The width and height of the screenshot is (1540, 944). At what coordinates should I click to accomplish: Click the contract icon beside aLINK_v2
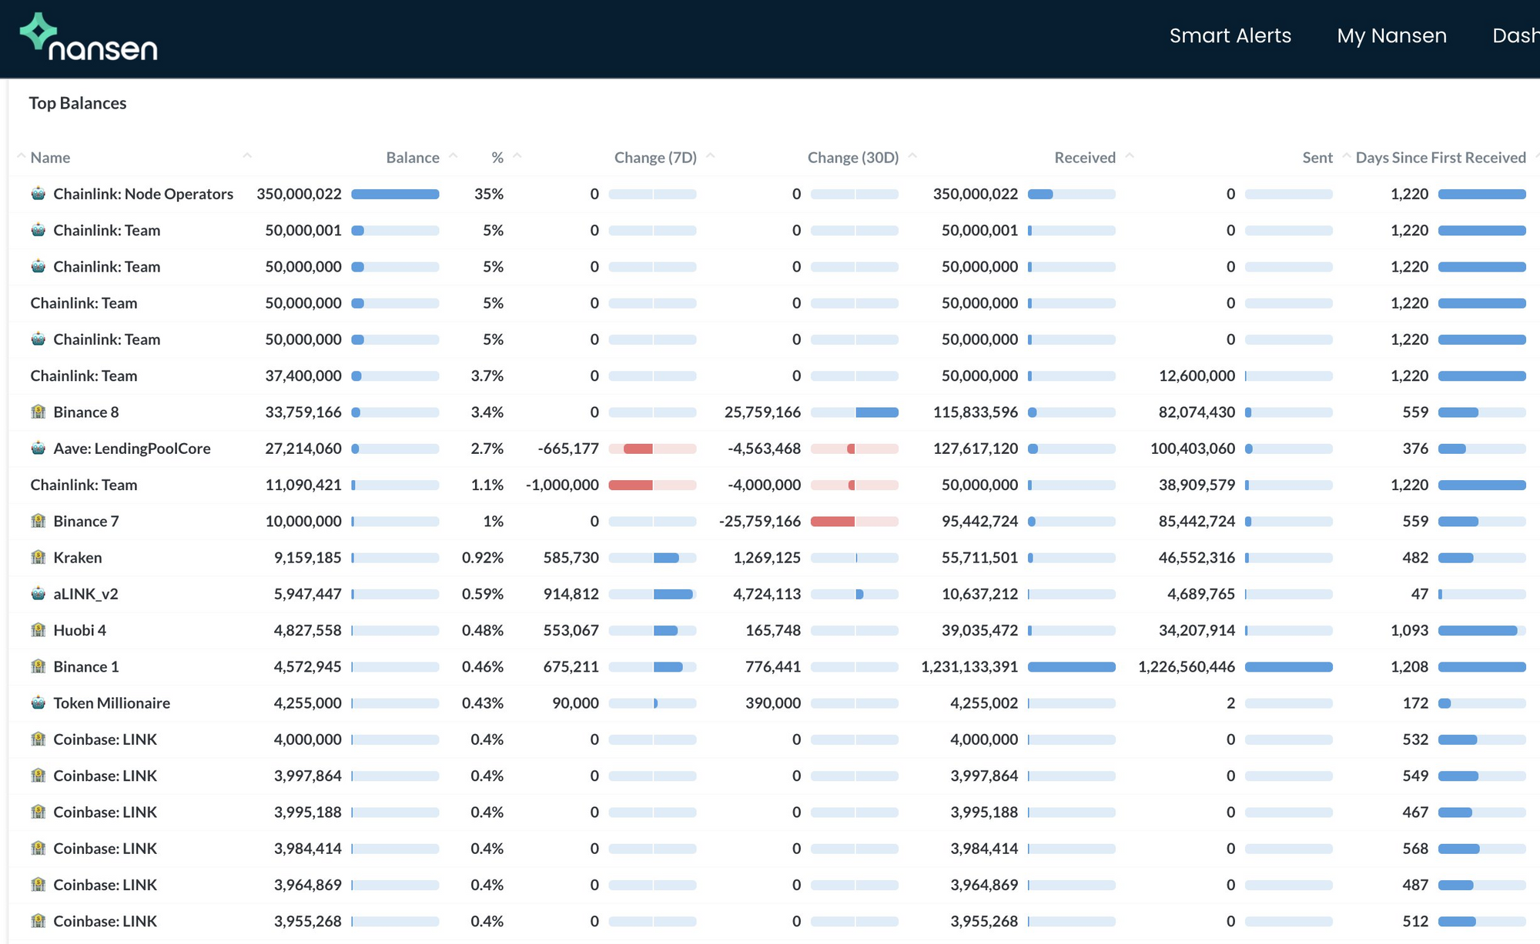click(38, 593)
